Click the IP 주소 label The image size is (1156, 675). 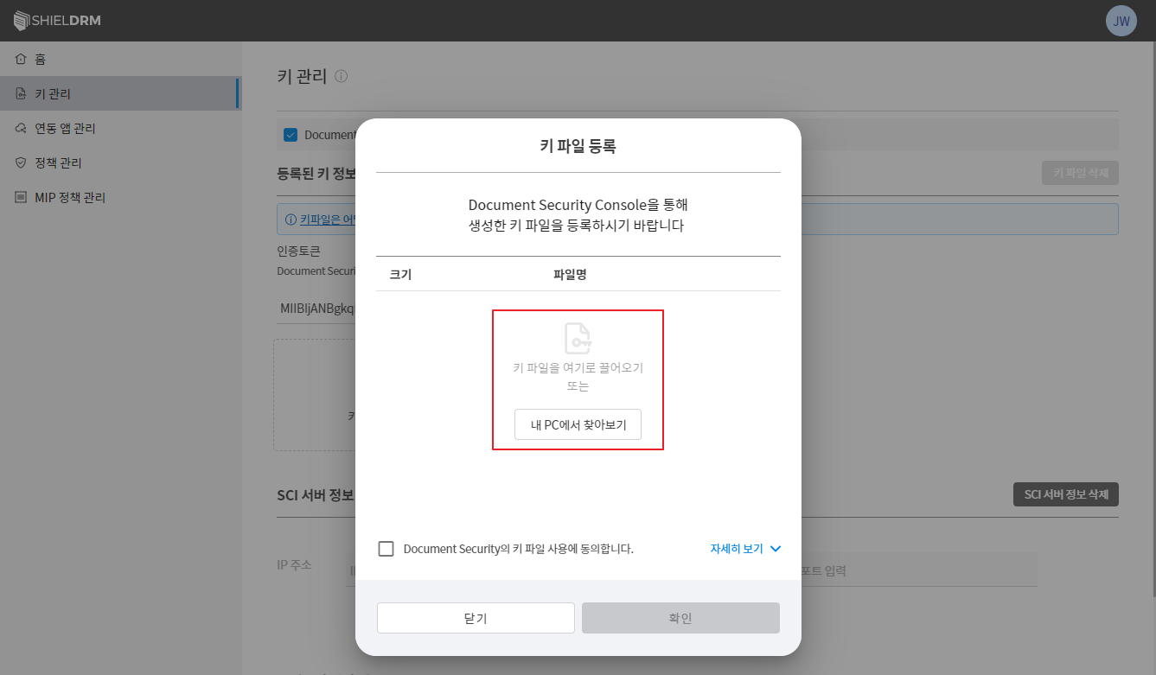pyautogui.click(x=294, y=565)
